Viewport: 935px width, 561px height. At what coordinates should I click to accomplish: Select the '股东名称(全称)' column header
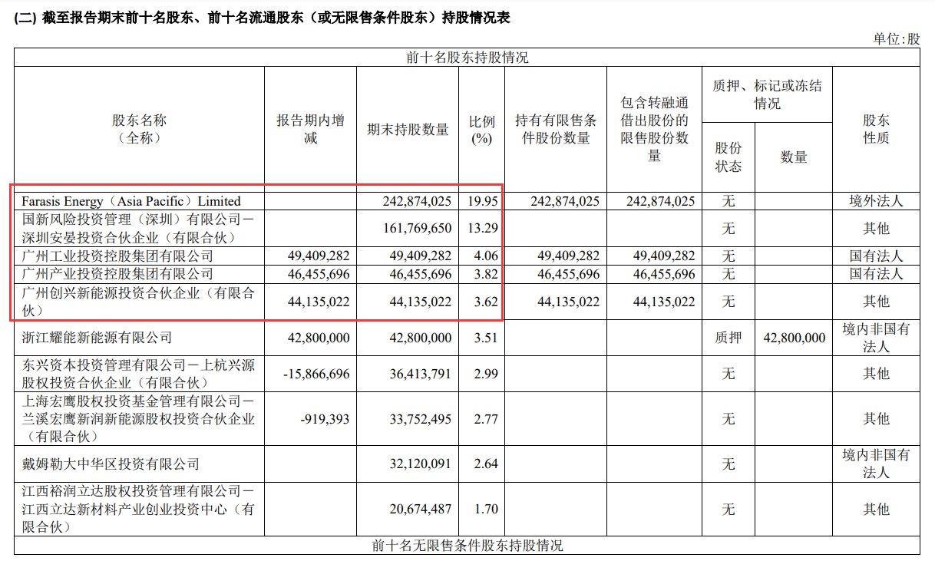[x=139, y=130]
